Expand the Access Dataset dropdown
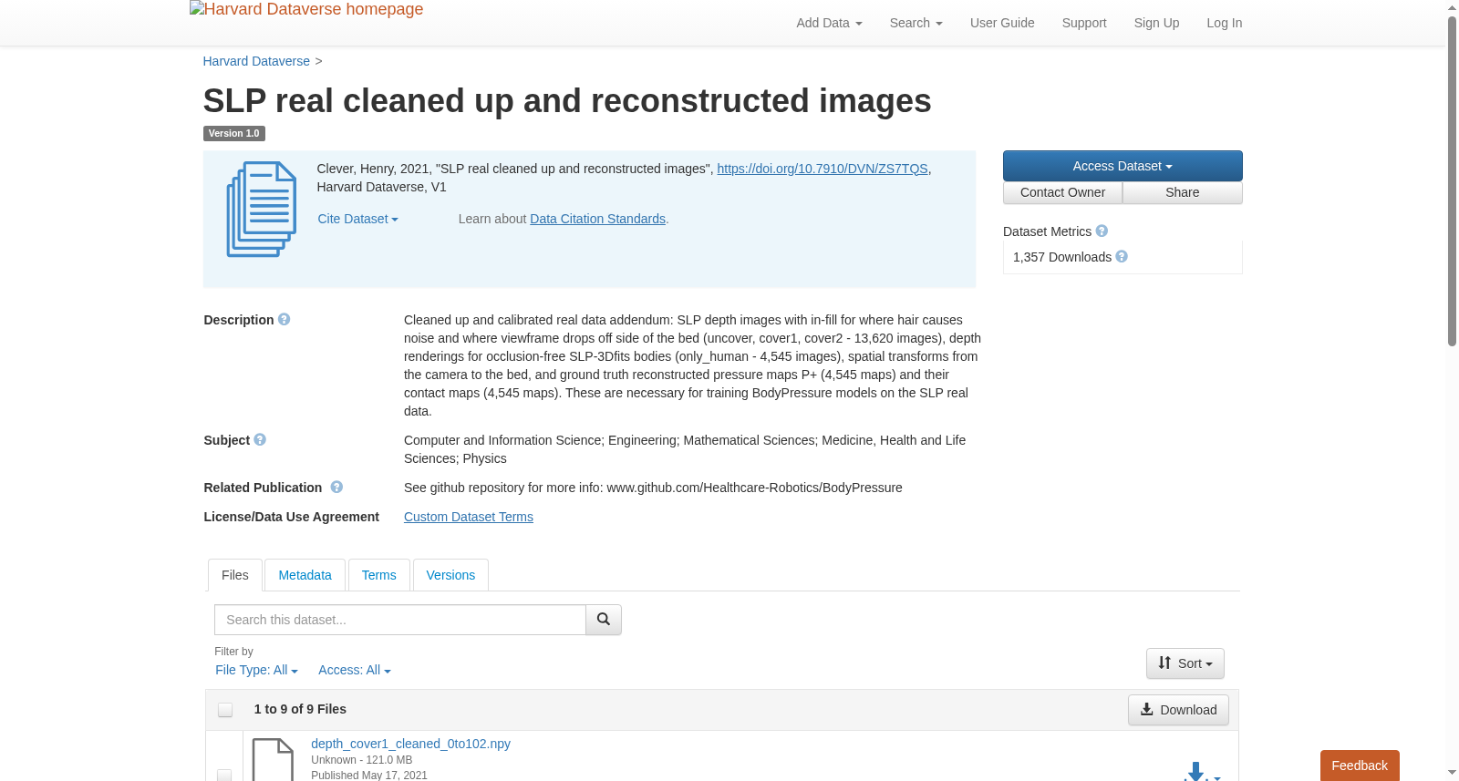Viewport: 1459px width, 781px height. pyautogui.click(x=1123, y=166)
